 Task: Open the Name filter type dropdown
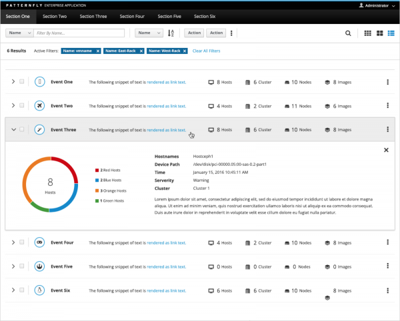tap(19, 33)
